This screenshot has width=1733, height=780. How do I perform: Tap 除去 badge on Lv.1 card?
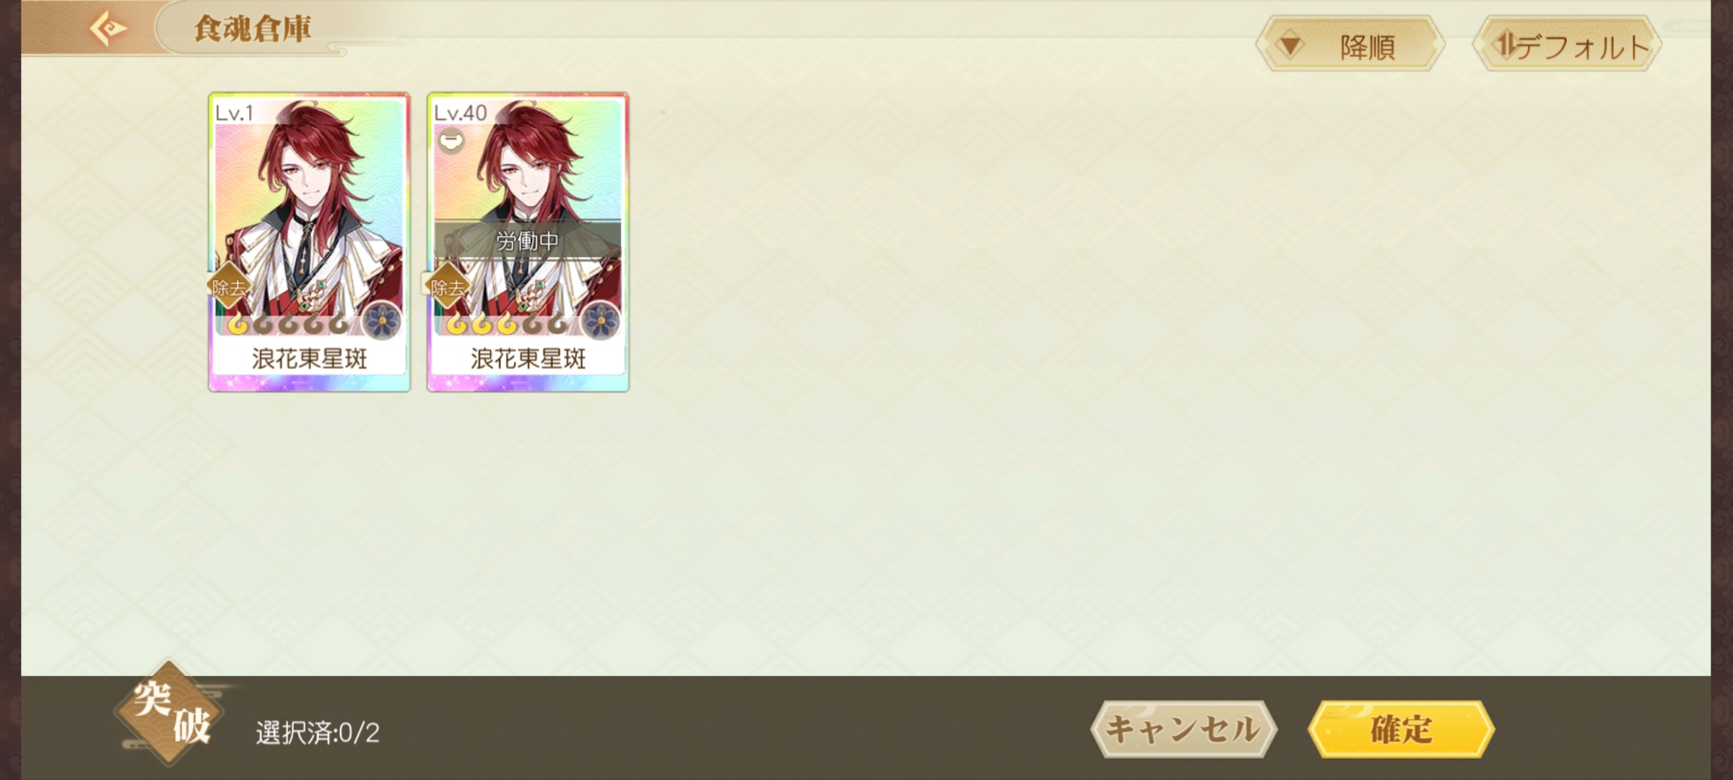click(229, 287)
